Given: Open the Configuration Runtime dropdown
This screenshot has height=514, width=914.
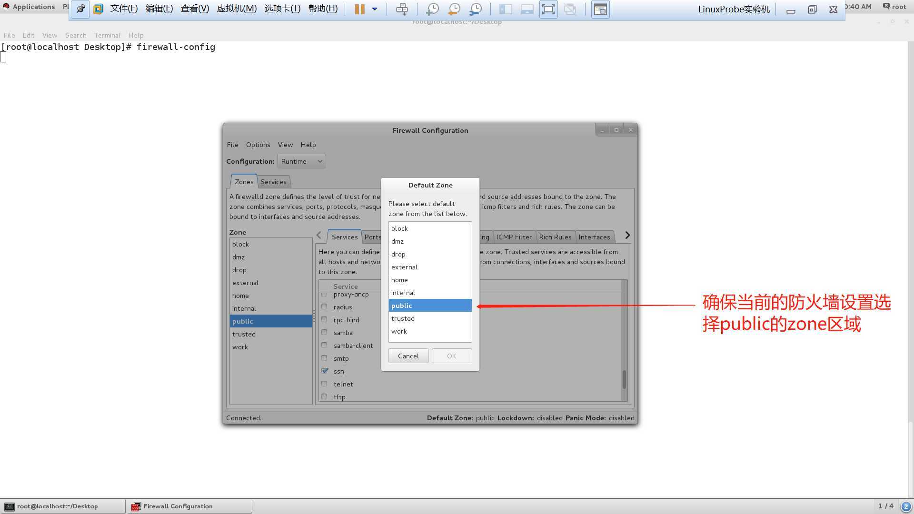Looking at the screenshot, I should pyautogui.click(x=302, y=161).
